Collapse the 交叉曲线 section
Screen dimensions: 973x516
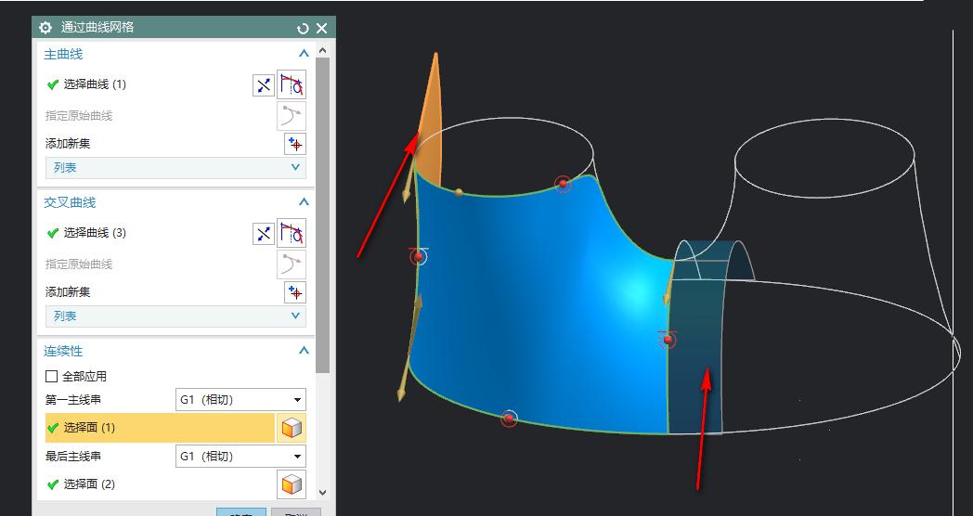coord(304,202)
